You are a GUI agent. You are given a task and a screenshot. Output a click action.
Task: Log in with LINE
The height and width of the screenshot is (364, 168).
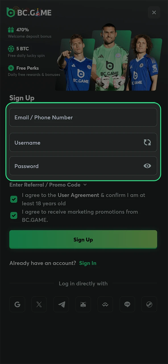point(127,304)
